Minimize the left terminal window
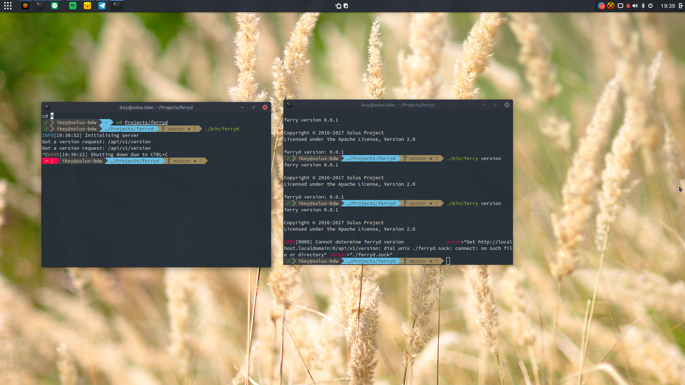685x385 pixels. 242,107
